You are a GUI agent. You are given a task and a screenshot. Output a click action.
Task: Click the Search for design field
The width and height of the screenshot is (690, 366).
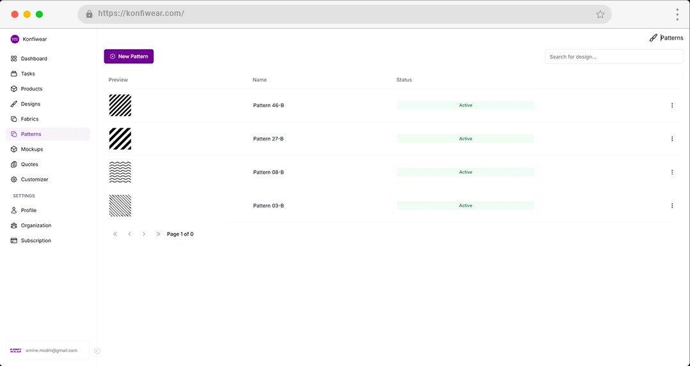coord(613,57)
